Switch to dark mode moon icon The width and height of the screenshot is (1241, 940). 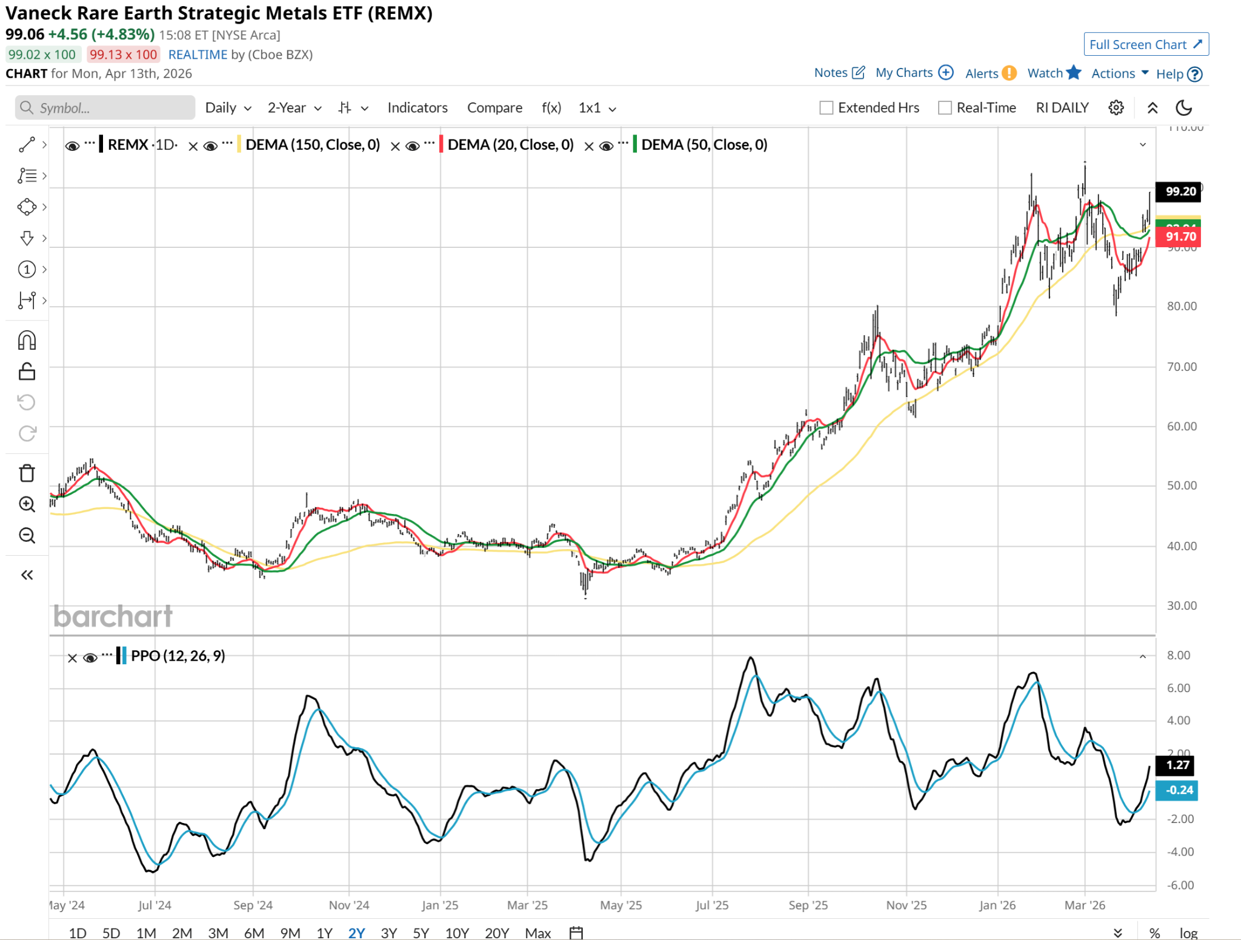click(x=1183, y=108)
